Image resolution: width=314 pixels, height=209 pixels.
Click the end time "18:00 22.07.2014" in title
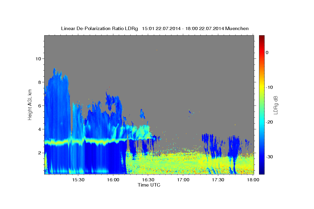[205, 28]
